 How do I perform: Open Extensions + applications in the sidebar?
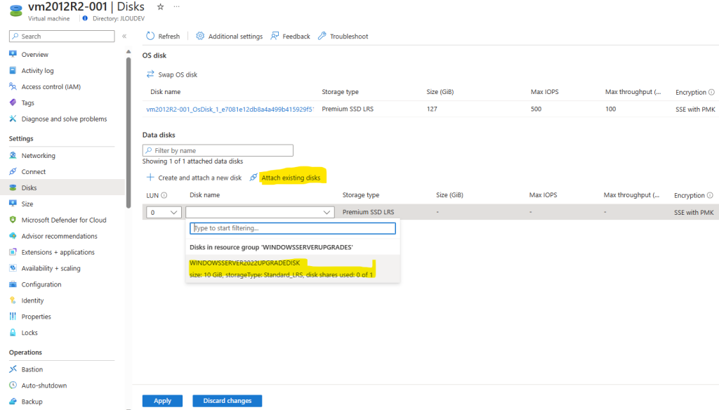pyautogui.click(x=58, y=252)
